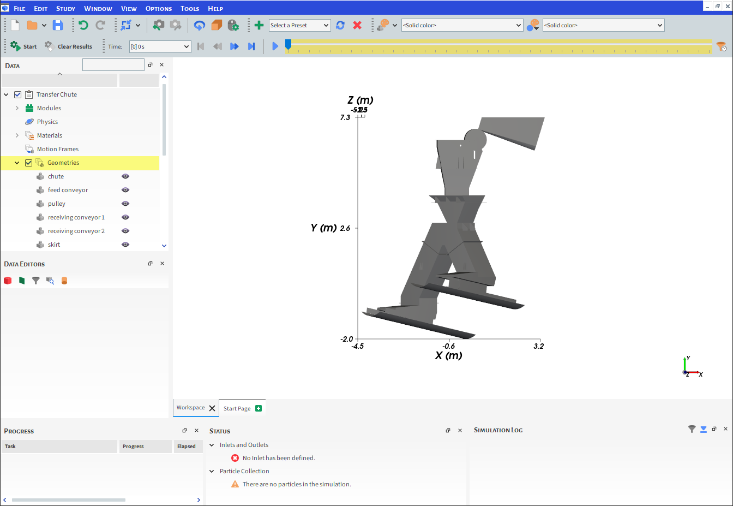This screenshot has height=506, width=733.
Task: Hide the chute geometry using its eye icon
Action: coord(125,176)
